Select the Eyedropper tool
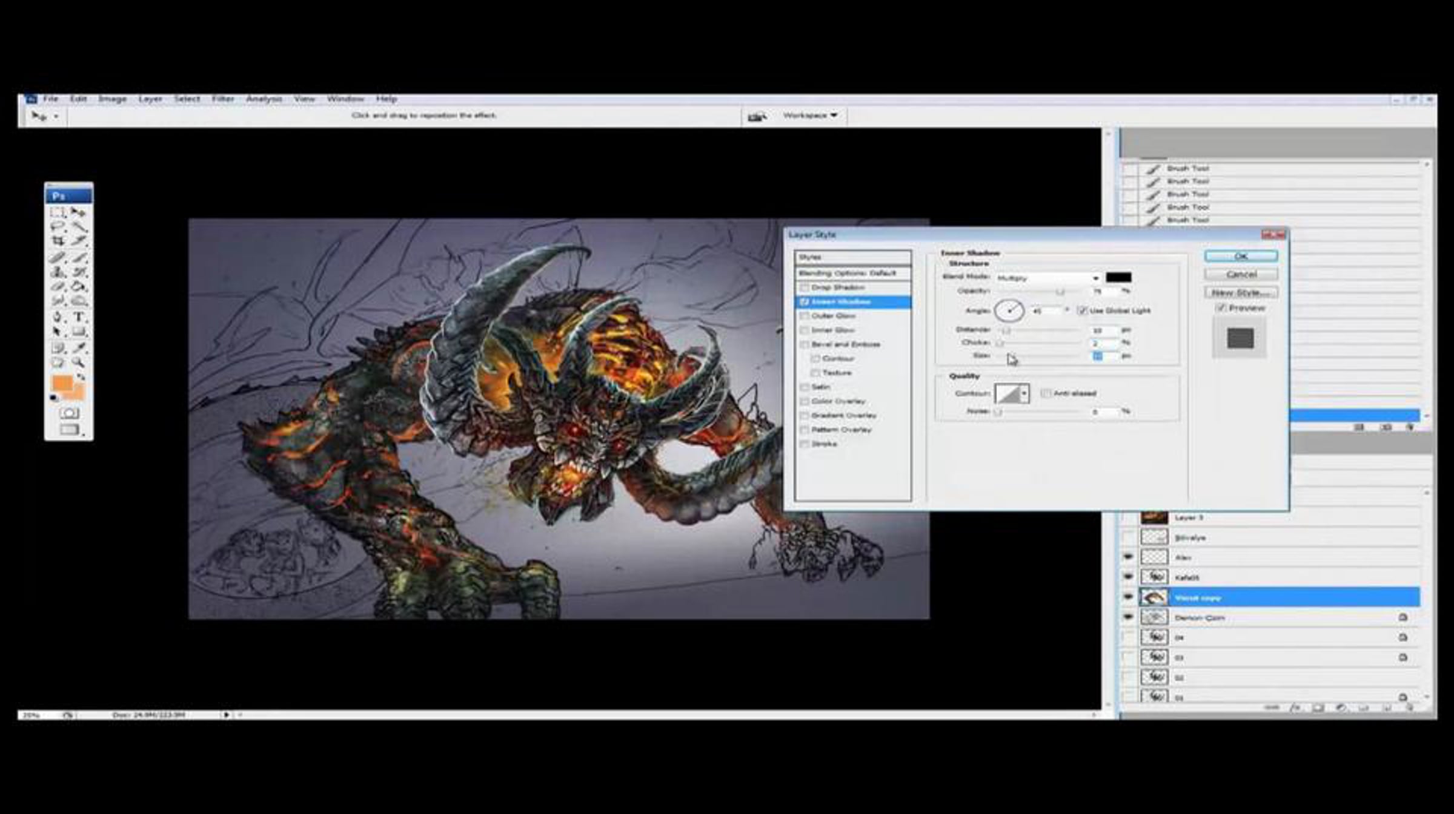Image resolution: width=1454 pixels, height=814 pixels. pos(79,348)
